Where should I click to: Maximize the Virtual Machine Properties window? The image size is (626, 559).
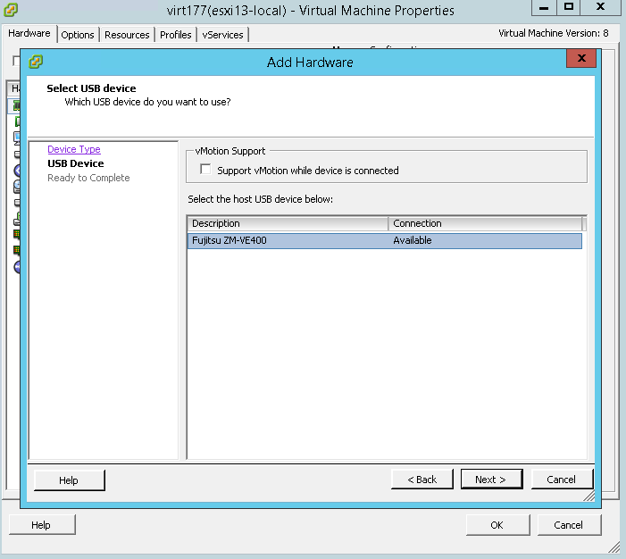(x=569, y=7)
